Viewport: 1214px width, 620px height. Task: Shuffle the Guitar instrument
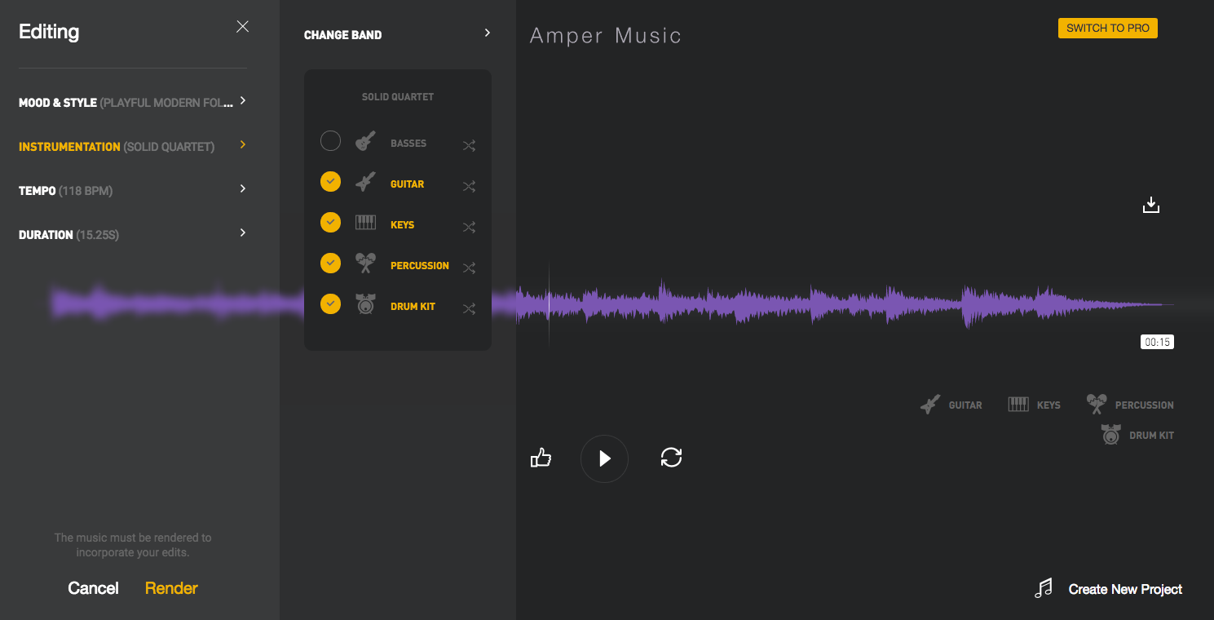point(469,186)
